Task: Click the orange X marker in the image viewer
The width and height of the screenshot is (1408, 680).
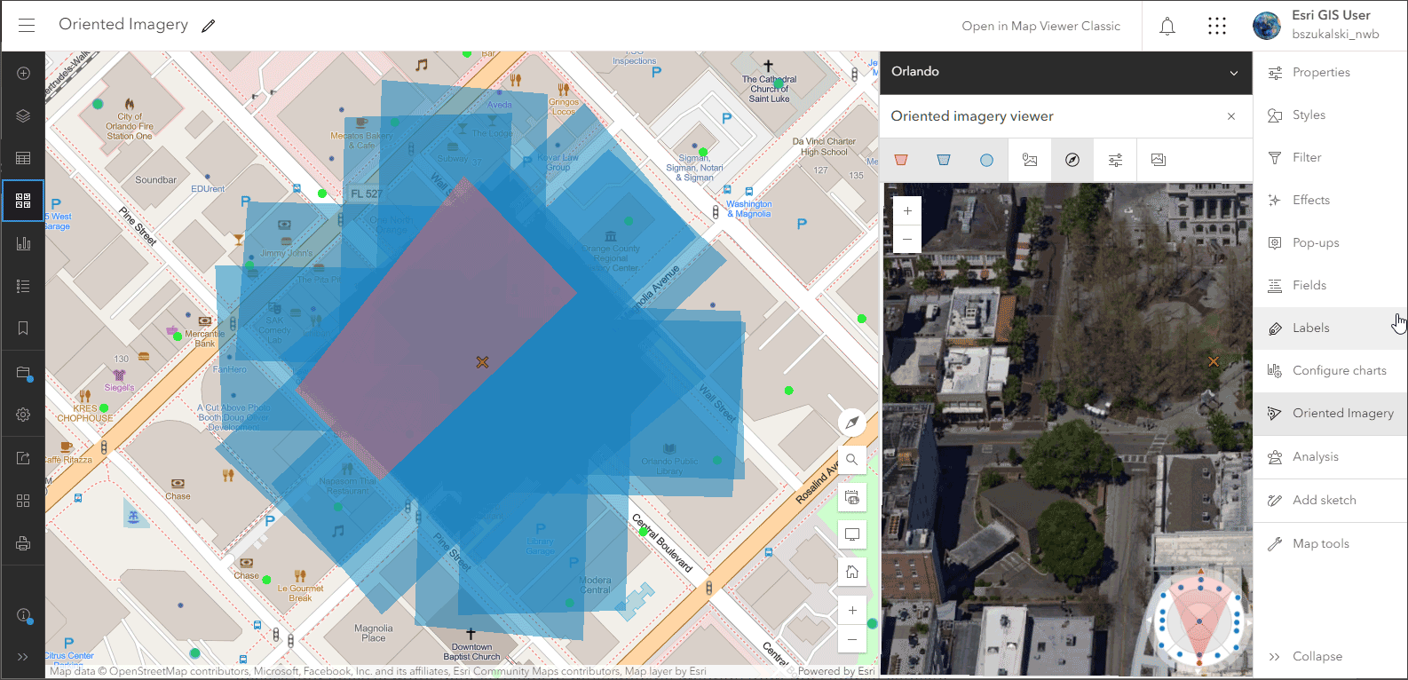Action: [1214, 361]
